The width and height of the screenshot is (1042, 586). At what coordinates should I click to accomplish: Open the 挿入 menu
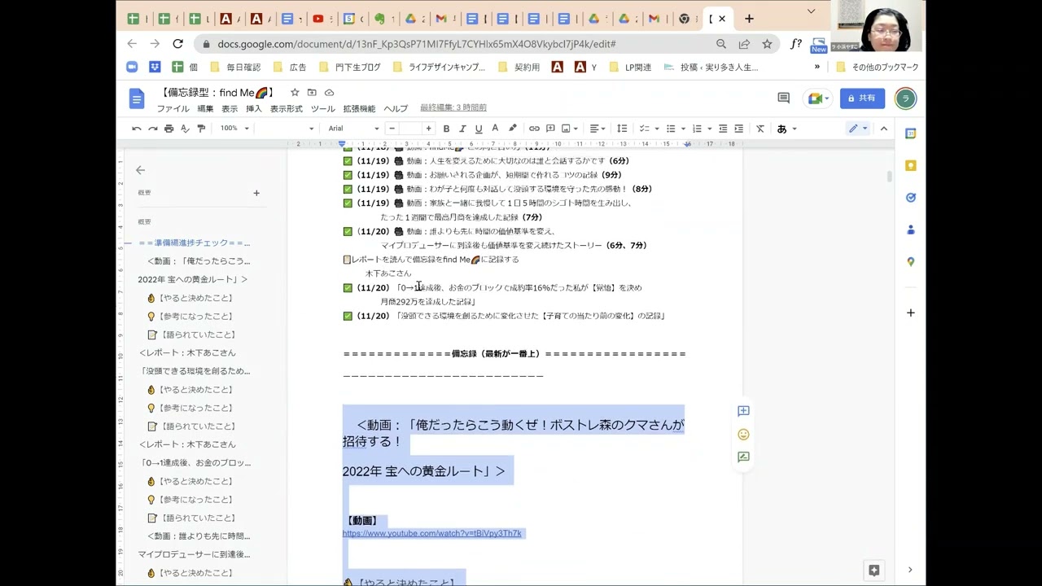[x=254, y=109]
